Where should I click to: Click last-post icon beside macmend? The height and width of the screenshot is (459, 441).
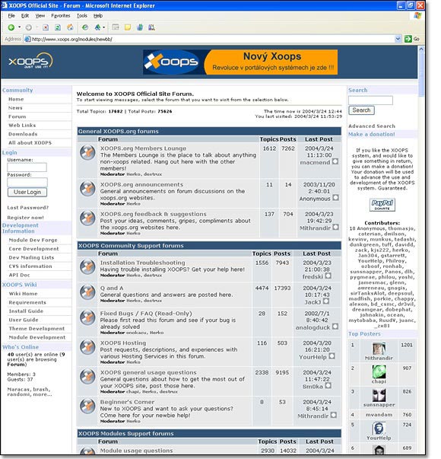335,161
